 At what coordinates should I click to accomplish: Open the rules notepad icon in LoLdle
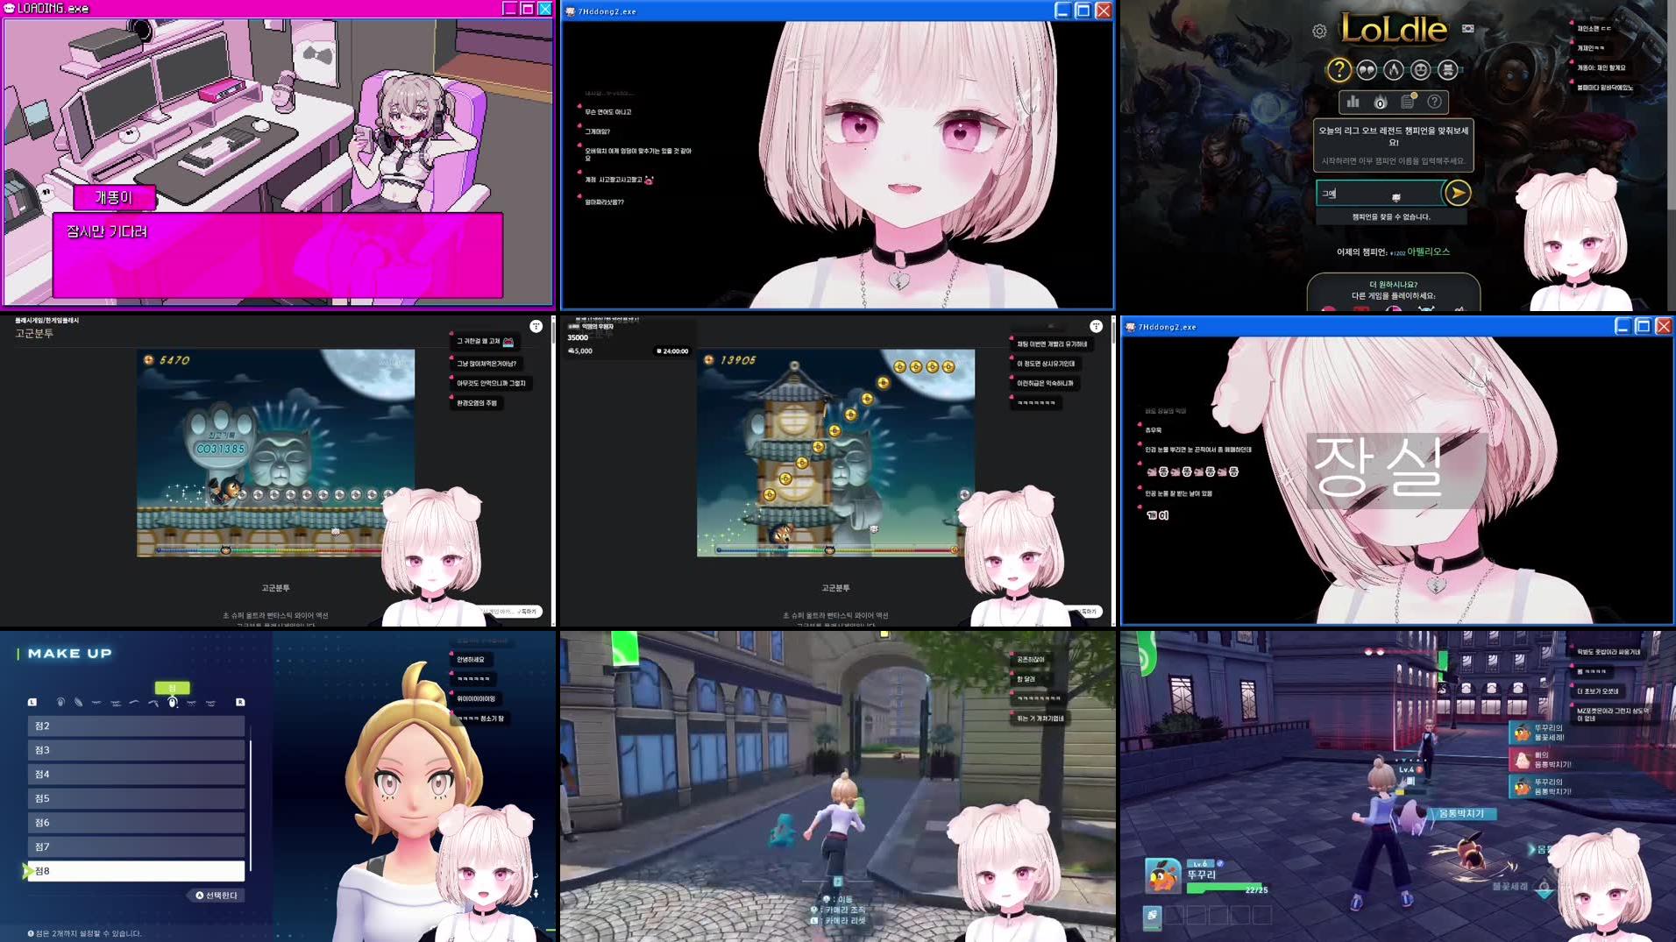(1407, 103)
